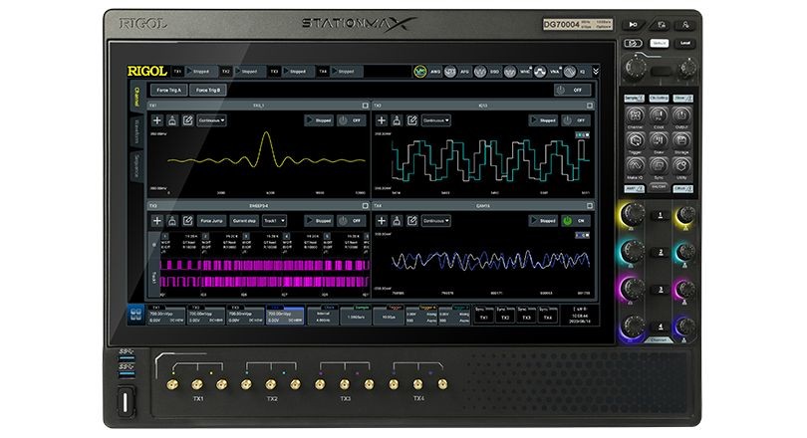Image resolution: width=807 pixels, height=438 pixels.
Task: Maximize the TX2 waveform panel
Action: [x=590, y=106]
